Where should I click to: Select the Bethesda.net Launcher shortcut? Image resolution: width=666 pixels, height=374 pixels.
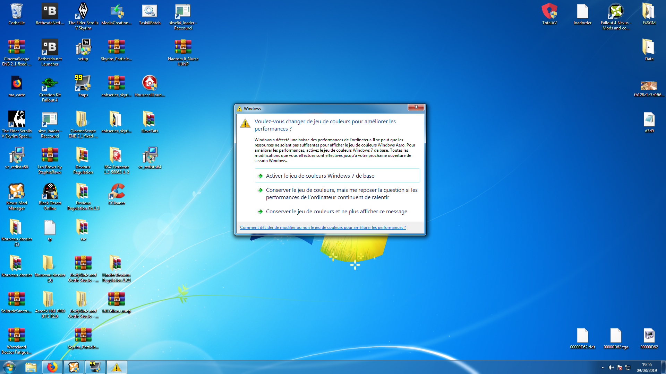pos(50,52)
